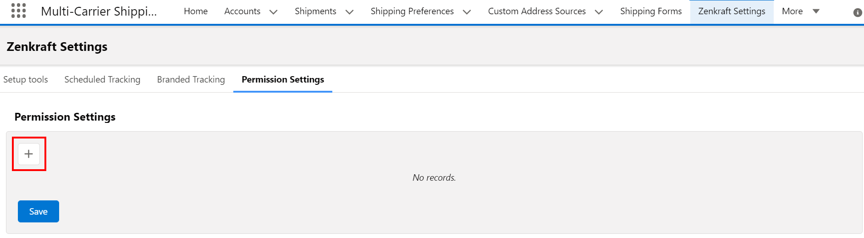Click the Shipping Preferences nav label

412,11
